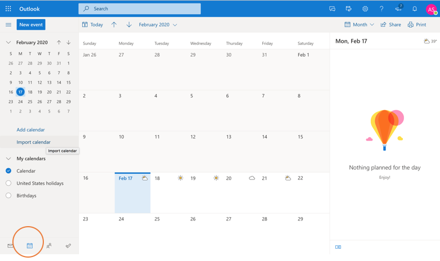
Task: Open the What's new megaphone icon
Action: [398, 8]
